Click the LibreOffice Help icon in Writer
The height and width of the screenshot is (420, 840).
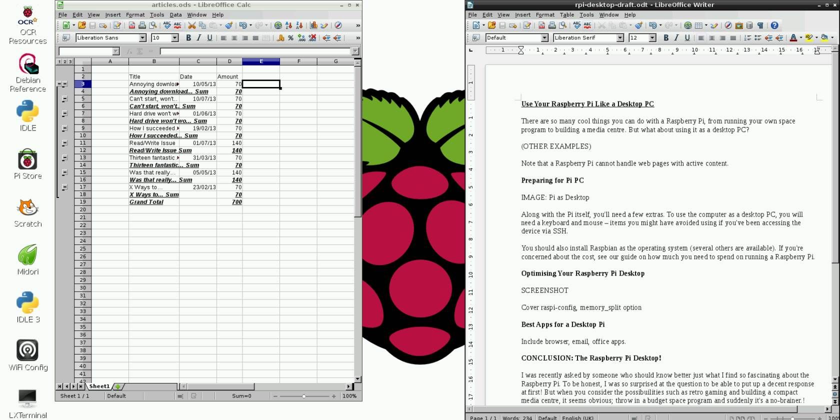(774, 25)
